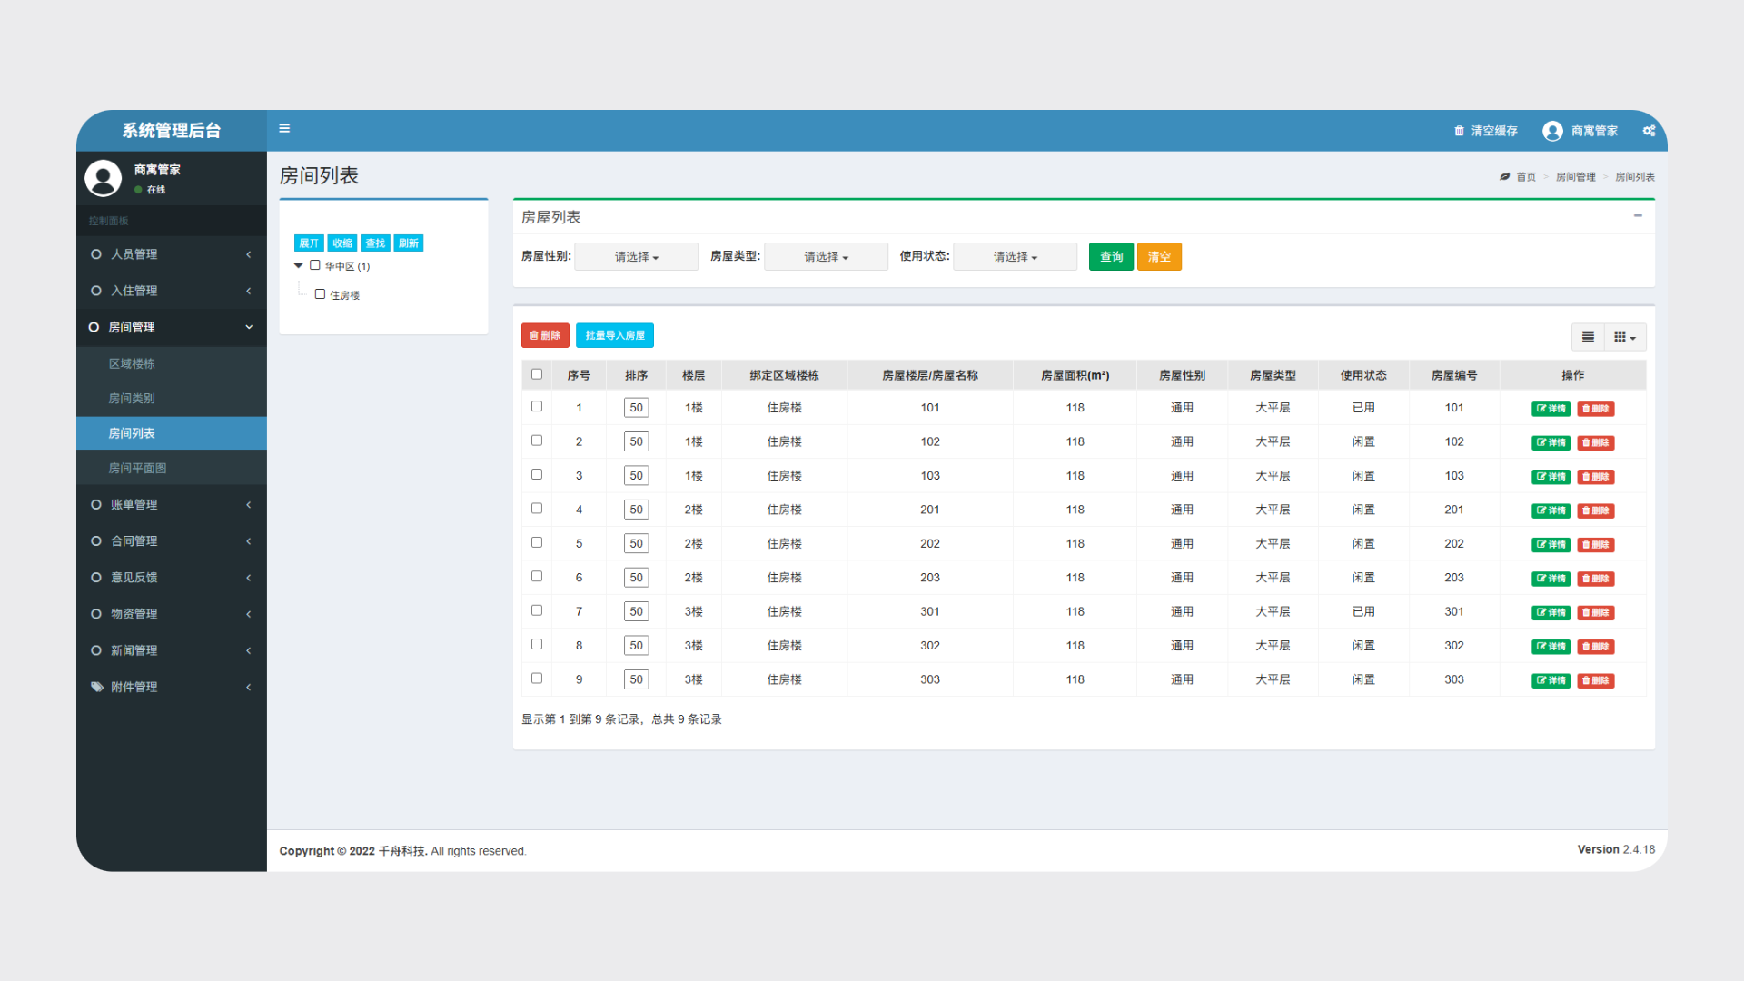Open the 房屋性别 dropdown
Viewport: 1744px width, 981px height.
[636, 257]
